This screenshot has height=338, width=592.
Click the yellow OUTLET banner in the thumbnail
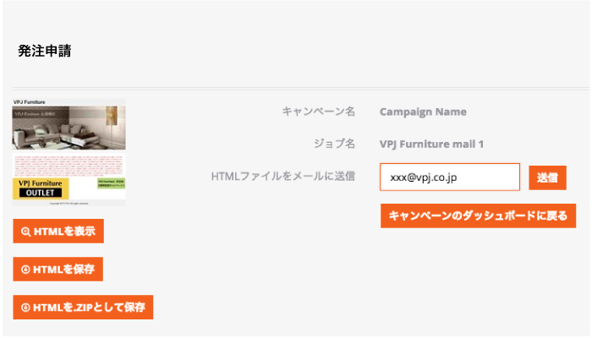[41, 188]
